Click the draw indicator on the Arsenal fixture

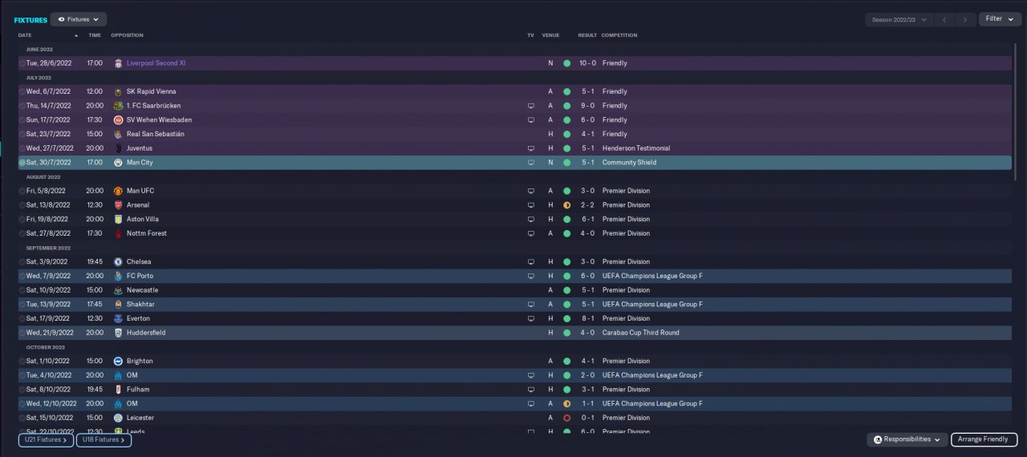[x=566, y=205]
